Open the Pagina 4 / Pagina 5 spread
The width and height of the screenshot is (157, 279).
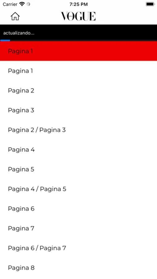tap(78, 189)
